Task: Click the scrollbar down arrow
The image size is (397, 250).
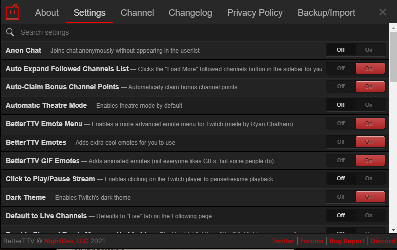Action: click(393, 230)
